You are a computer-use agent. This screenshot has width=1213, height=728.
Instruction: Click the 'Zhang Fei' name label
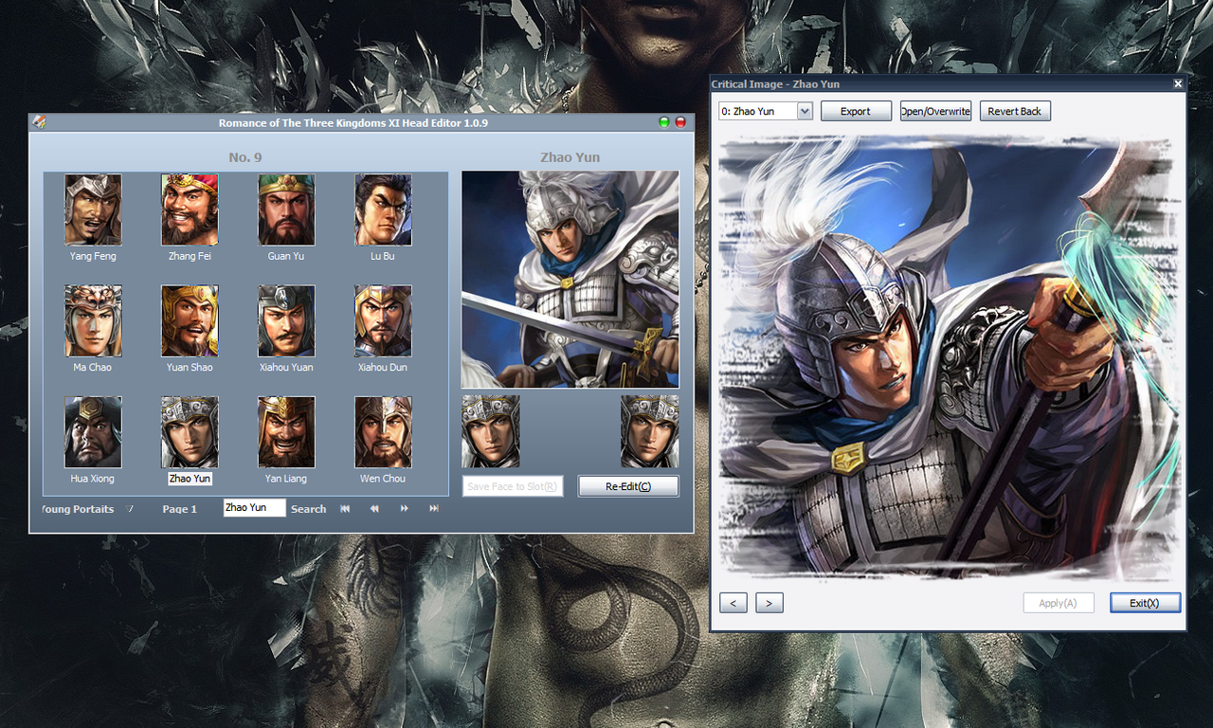point(190,256)
